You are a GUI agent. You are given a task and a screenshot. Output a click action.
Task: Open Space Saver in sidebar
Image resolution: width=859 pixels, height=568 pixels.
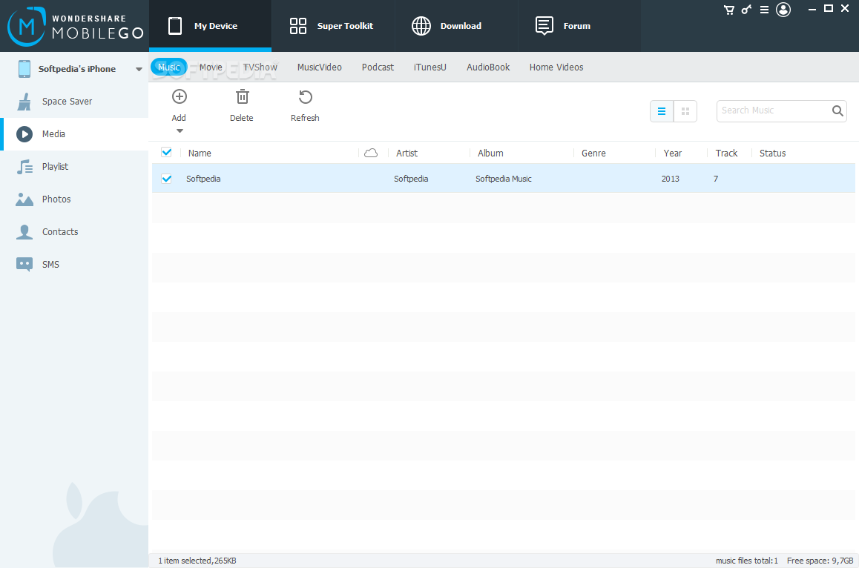74,102
